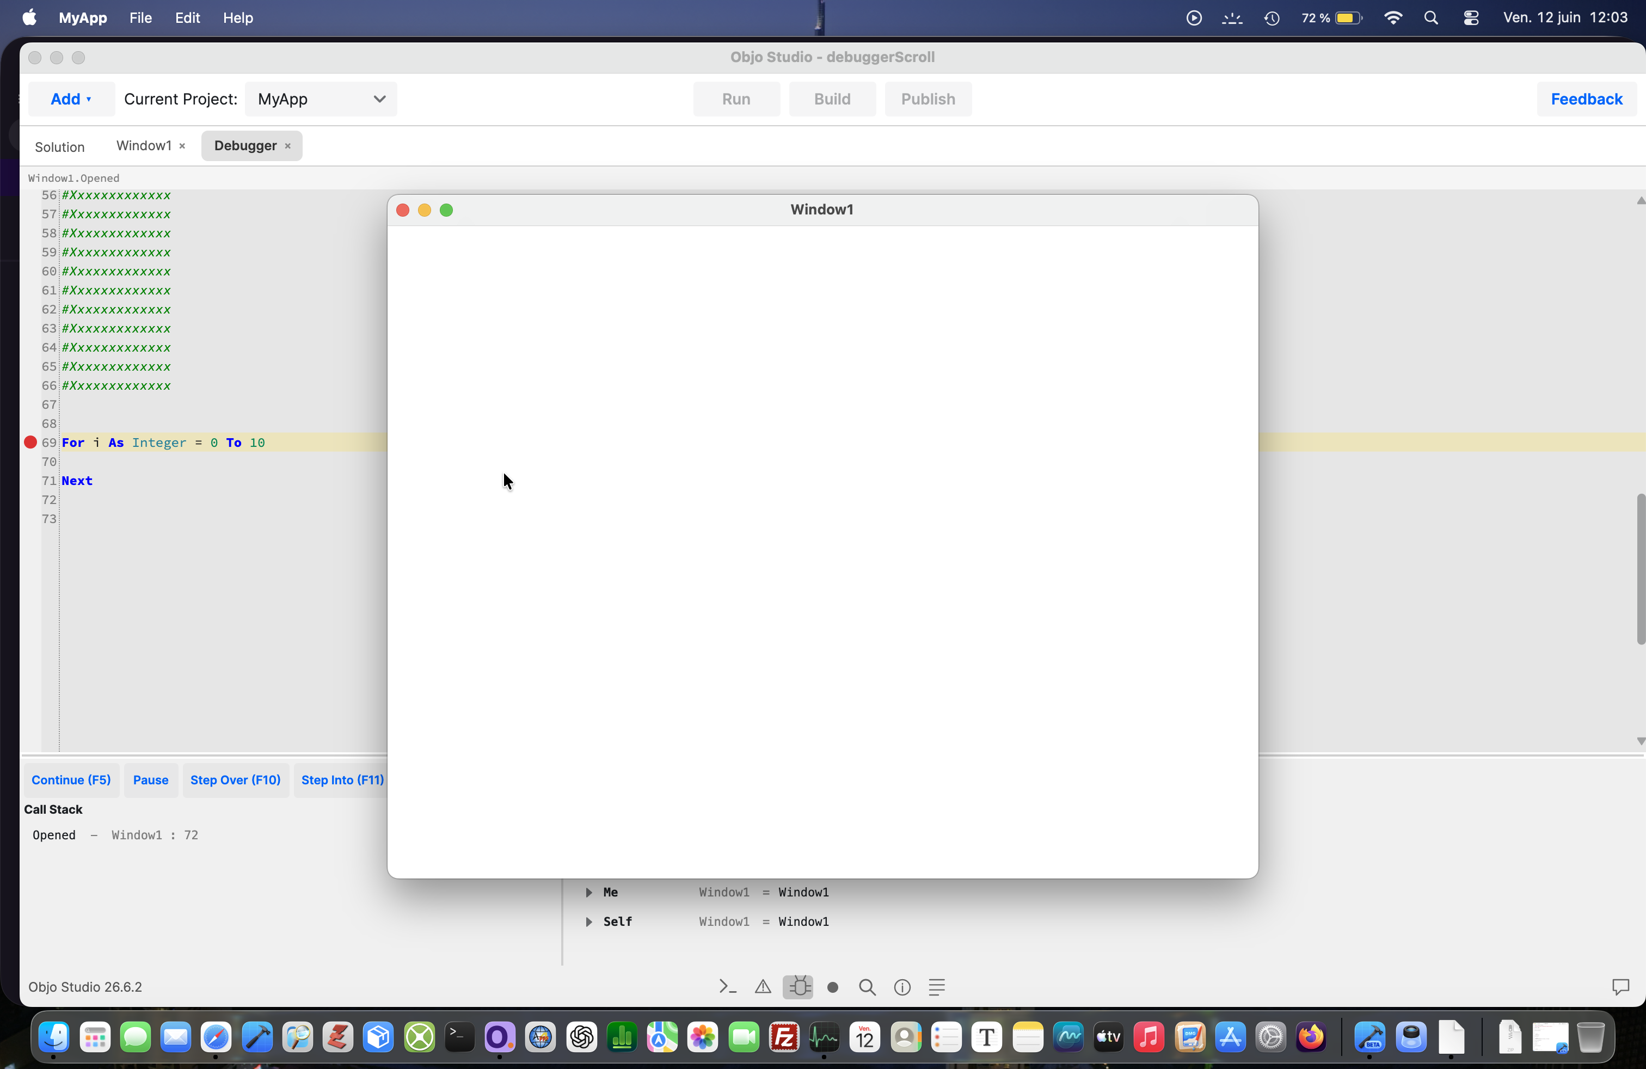
Task: Click the Build button
Action: pos(832,99)
